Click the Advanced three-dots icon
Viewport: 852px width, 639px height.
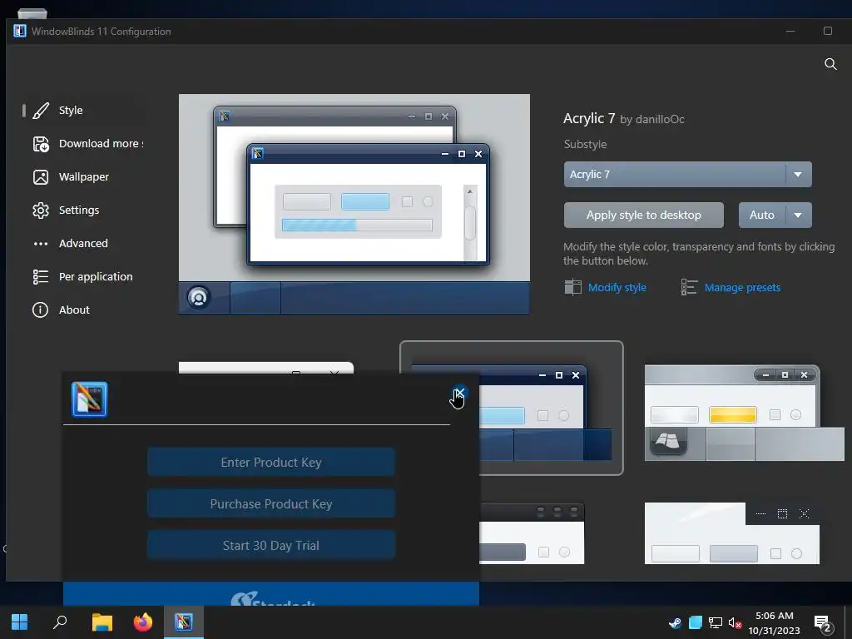41,244
